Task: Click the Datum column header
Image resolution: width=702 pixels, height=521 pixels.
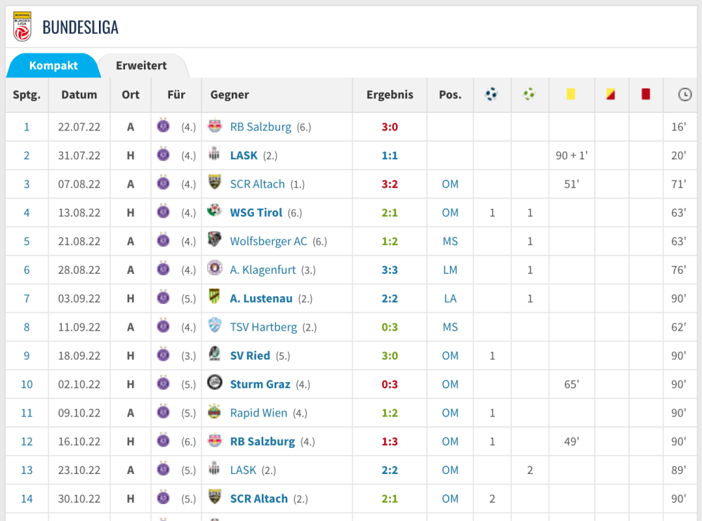Action: [x=79, y=95]
